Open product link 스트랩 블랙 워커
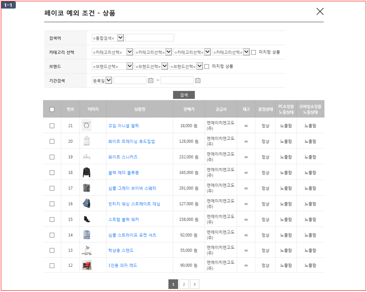Screen dimensions: 367x292 point(123,219)
